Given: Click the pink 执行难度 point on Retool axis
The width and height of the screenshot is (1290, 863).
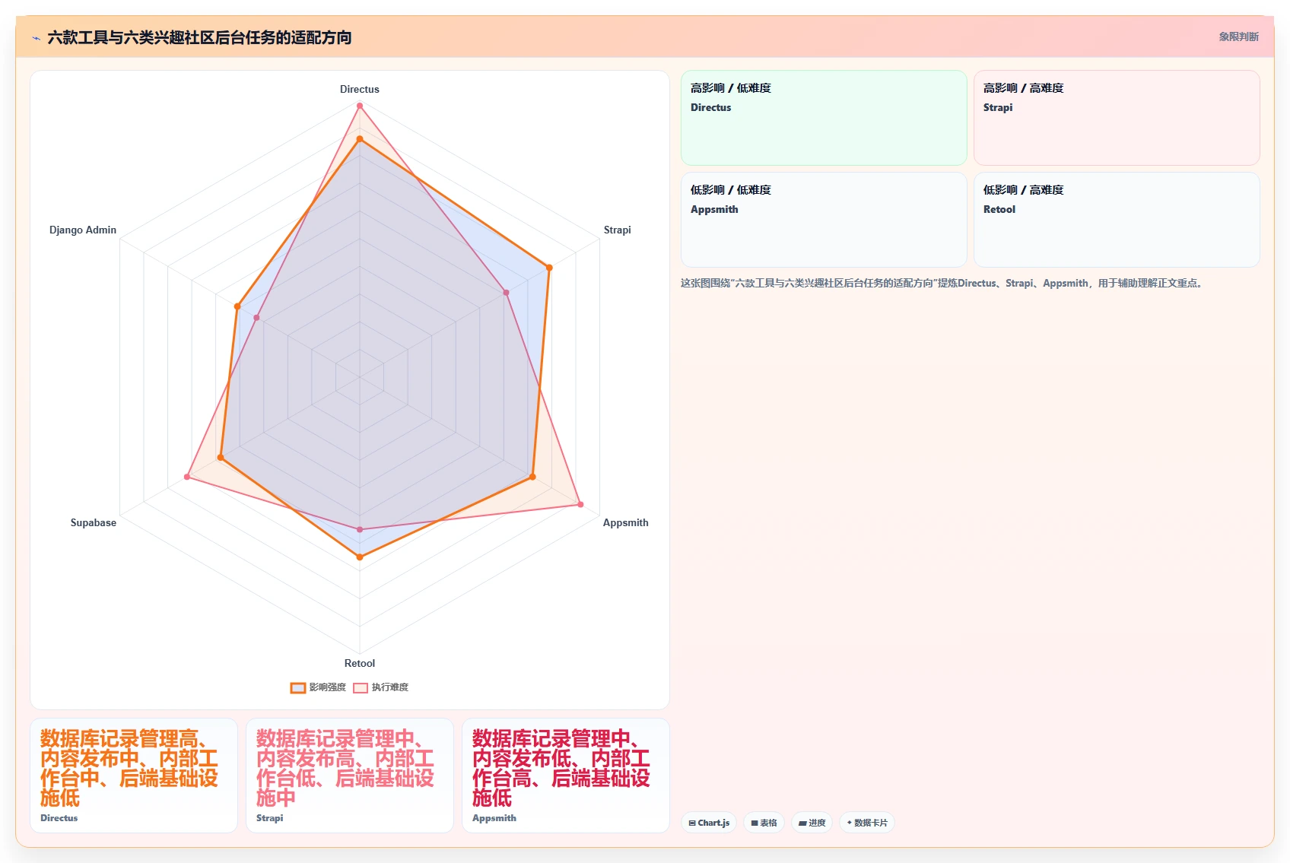Looking at the screenshot, I should (x=360, y=529).
